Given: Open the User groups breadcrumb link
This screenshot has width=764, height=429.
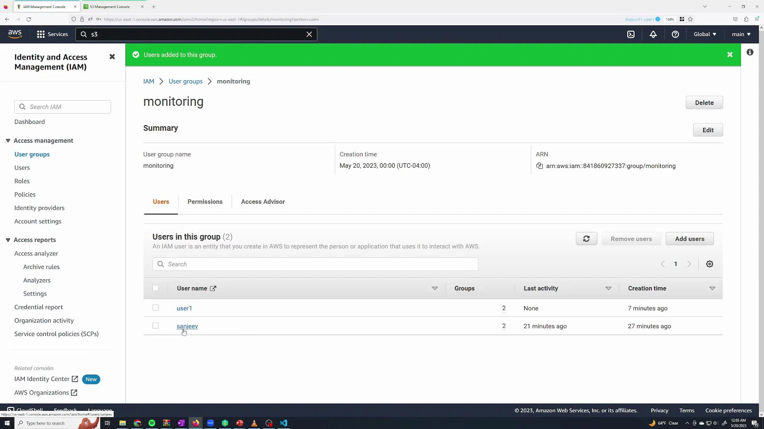Looking at the screenshot, I should (185, 81).
